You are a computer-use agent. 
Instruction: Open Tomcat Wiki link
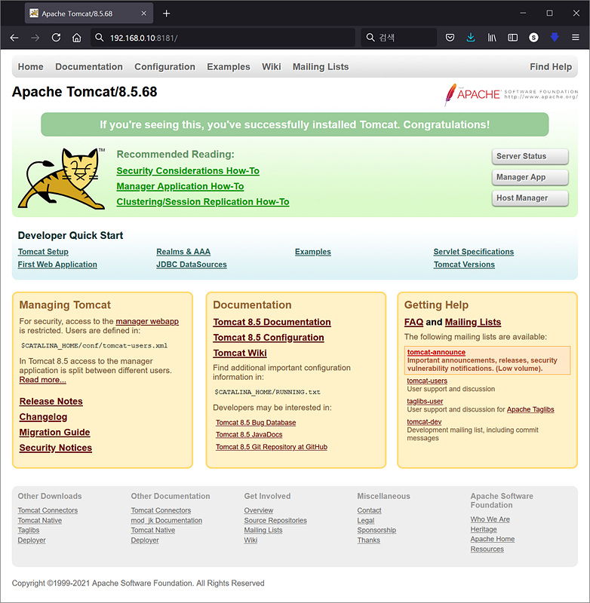240,353
